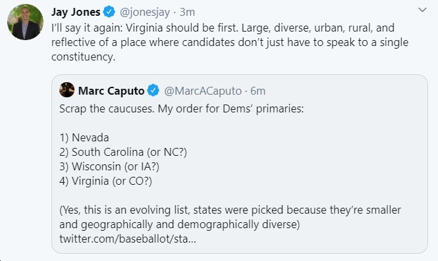Image resolution: width=438 pixels, height=261 pixels.
Task: Click Jay Jones verified badge icon
Action: 109,12
